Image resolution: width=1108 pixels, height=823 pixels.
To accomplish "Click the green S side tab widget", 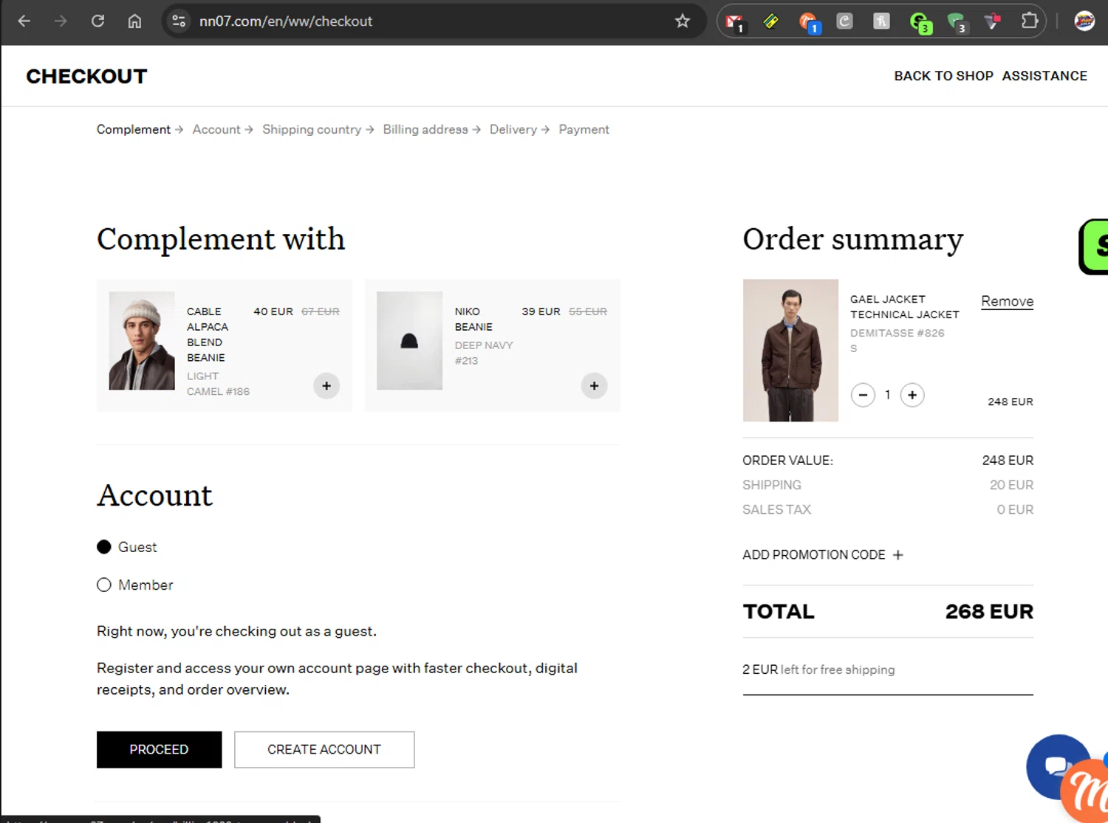I will (x=1095, y=247).
